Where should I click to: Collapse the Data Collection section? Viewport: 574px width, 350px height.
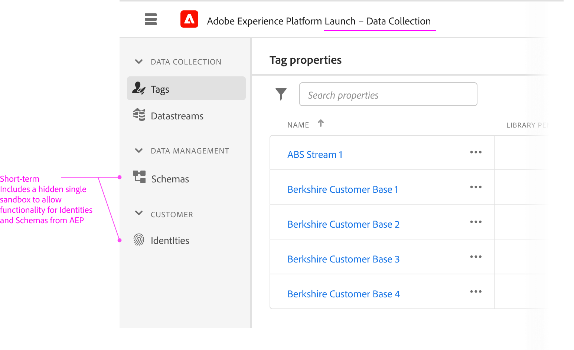click(x=139, y=62)
